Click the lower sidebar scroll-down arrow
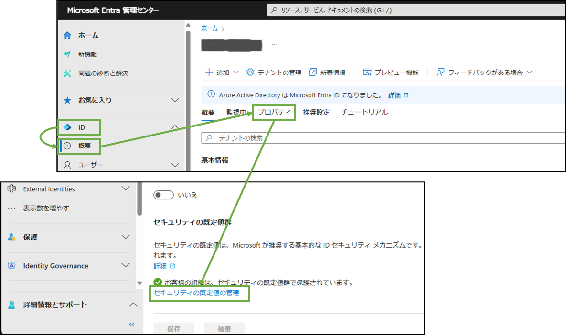This screenshot has height=335, width=566. click(x=139, y=283)
